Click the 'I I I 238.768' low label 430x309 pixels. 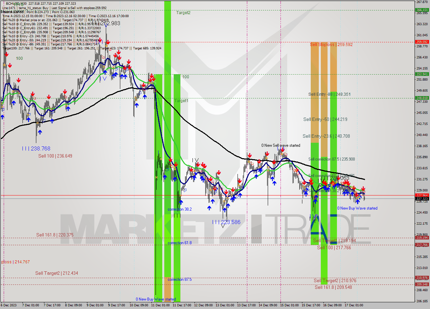(x=36, y=148)
